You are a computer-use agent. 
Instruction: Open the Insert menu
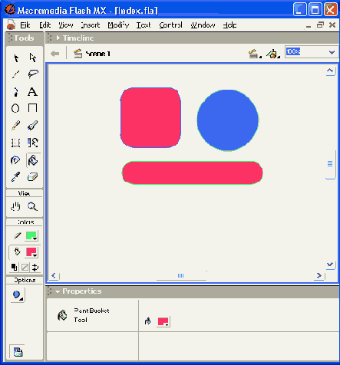coord(91,25)
